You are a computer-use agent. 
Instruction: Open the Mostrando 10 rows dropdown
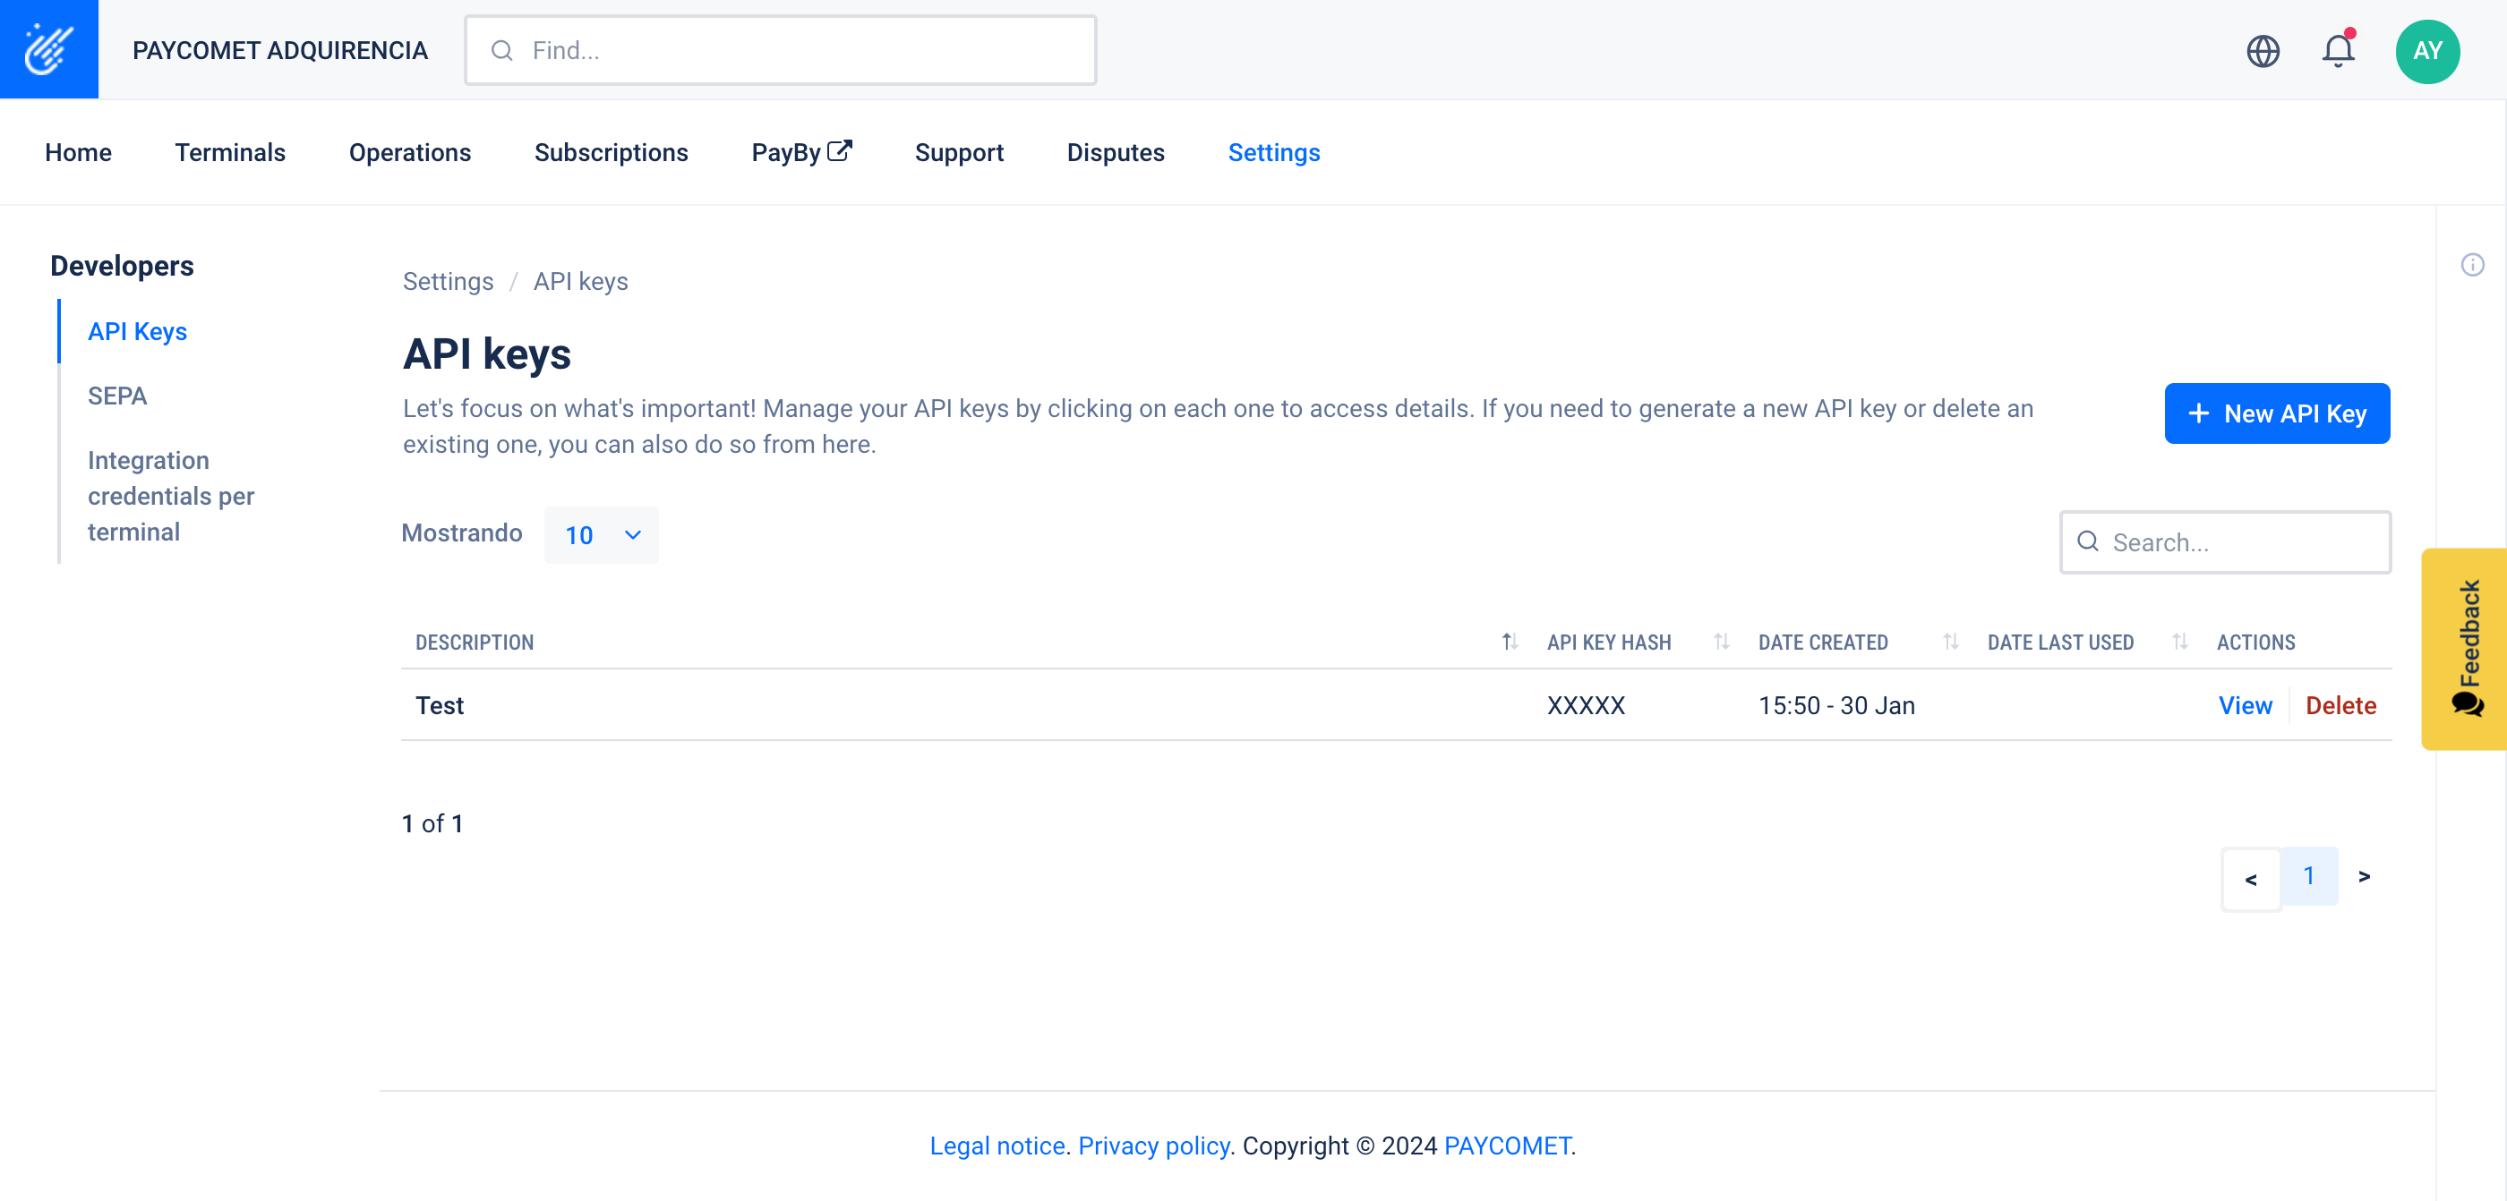point(602,535)
